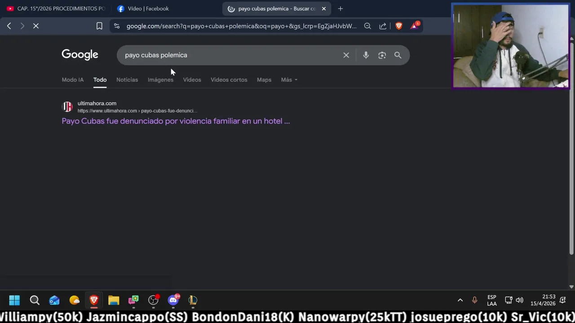Viewport: 575px width, 323px height.
Task: Click the page vertical scrollbar
Action: click(x=571, y=148)
